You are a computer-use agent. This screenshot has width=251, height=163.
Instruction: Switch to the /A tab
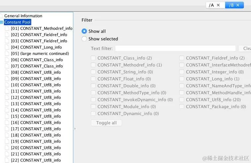[x=212, y=5]
